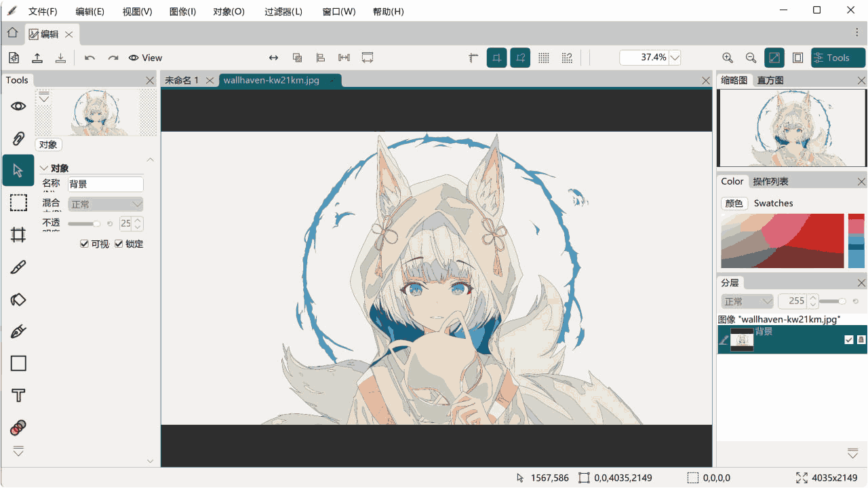This screenshot has width=868, height=488.
Task: Click the overlapping squares toolbar icon
Action: click(x=297, y=58)
